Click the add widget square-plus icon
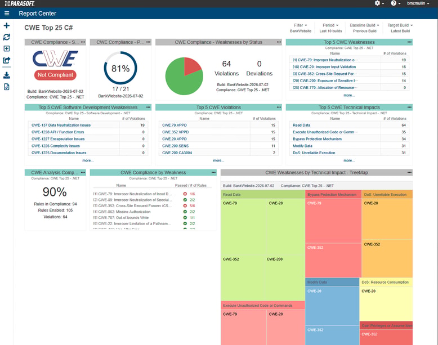 (x=6, y=48)
